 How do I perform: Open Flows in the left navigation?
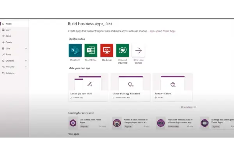[x=14, y=55]
